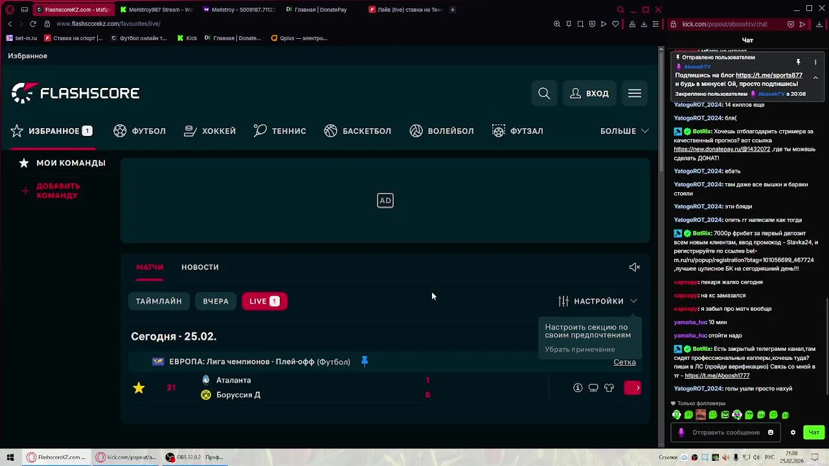The height and width of the screenshot is (466, 829).
Task: Unpin the Champions League league pin
Action: point(365,362)
